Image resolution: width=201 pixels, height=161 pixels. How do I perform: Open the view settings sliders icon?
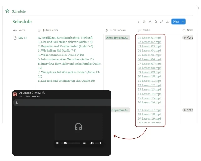[167, 22]
